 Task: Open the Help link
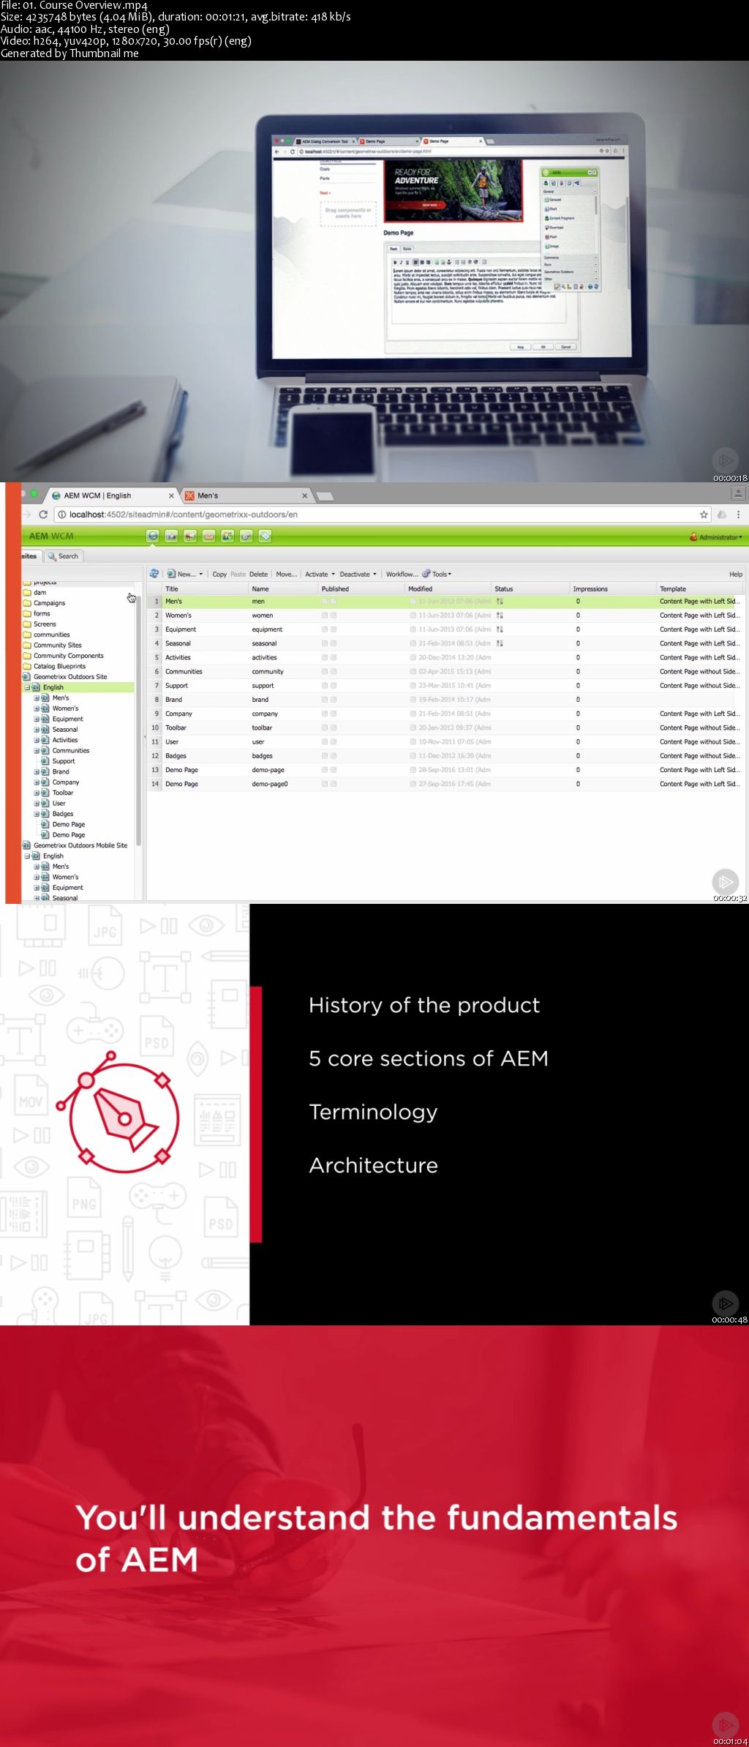point(736,575)
